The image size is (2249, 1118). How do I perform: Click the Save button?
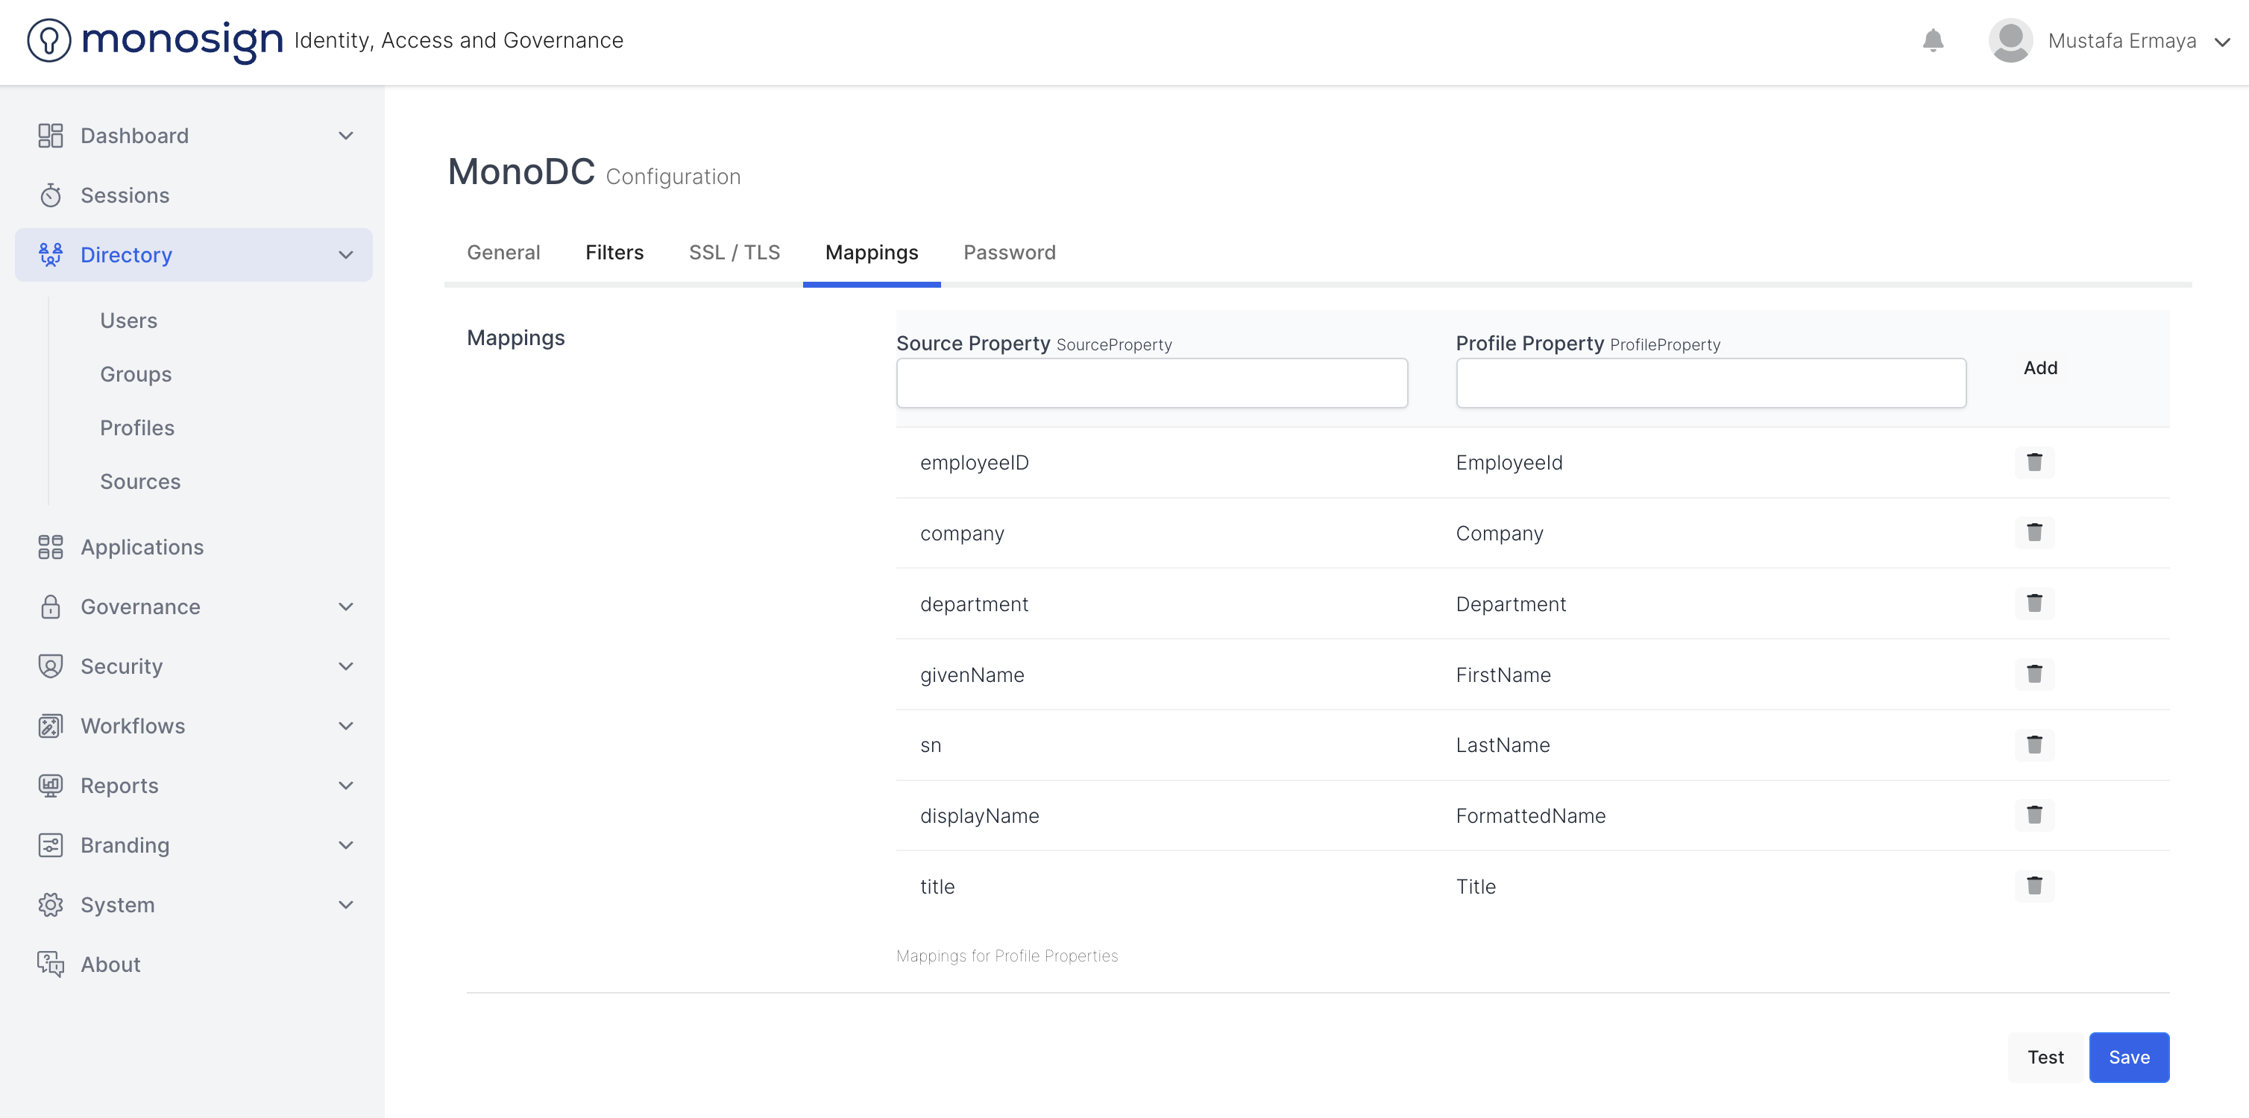point(2127,1057)
